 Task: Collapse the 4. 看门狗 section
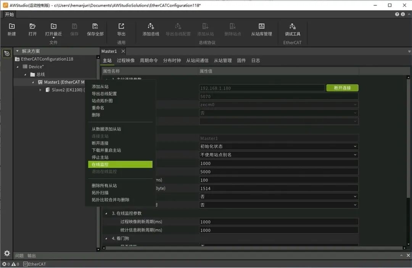pyautogui.click(x=106, y=239)
